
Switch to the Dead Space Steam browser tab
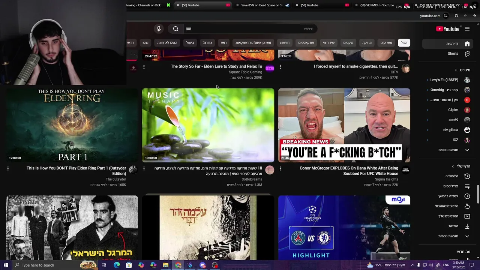coord(262,5)
